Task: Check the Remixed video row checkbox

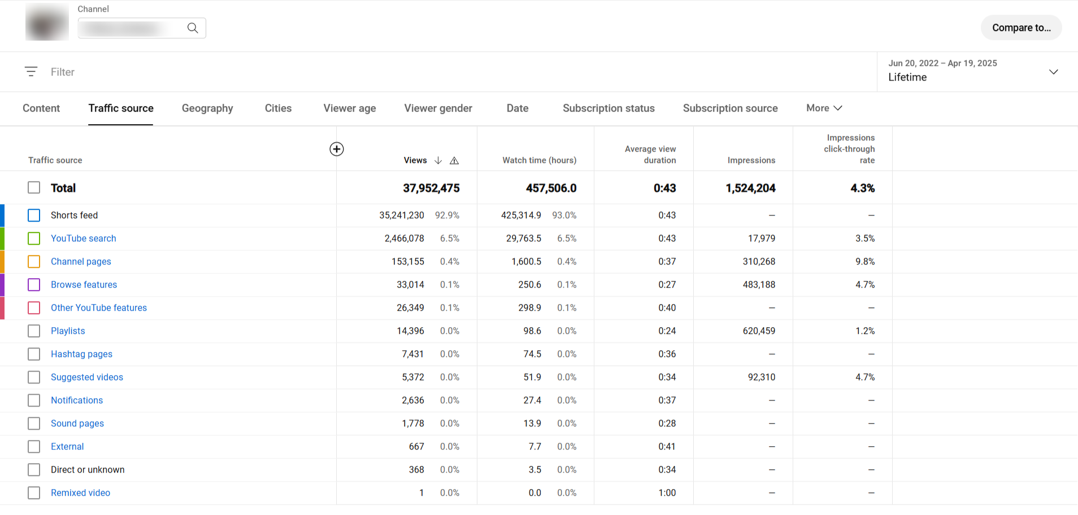Action: [34, 492]
